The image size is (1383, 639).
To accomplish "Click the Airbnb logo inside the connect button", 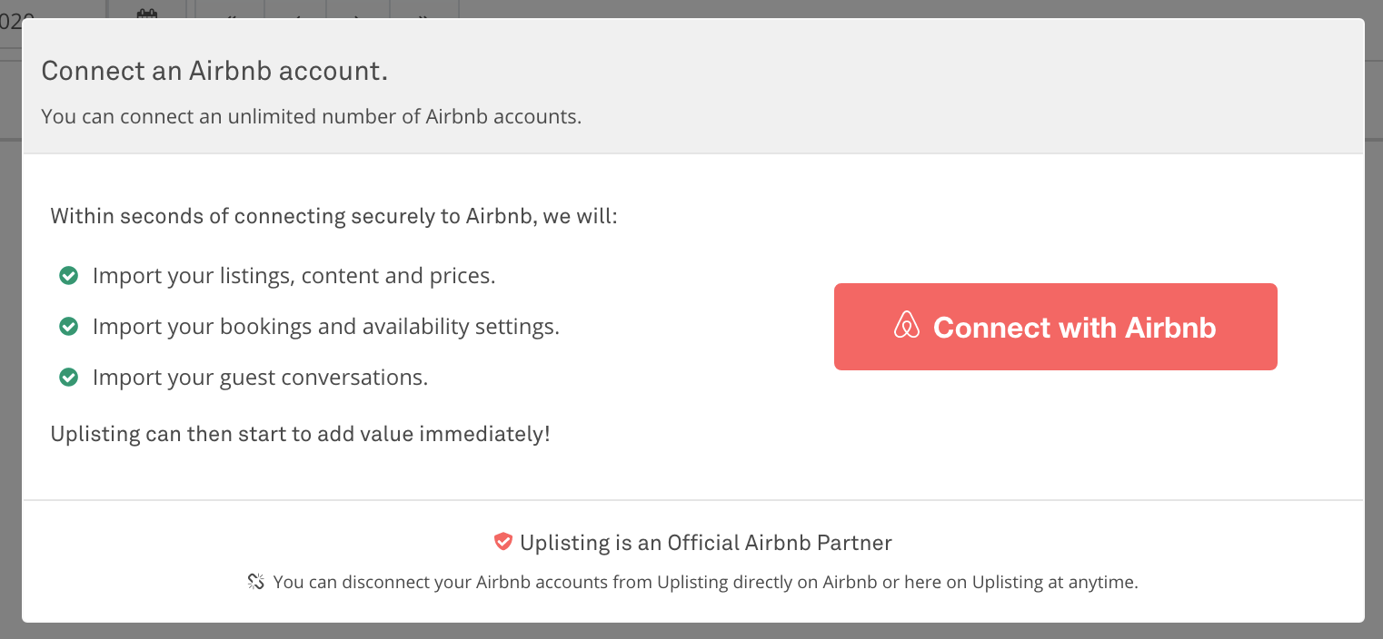I will click(x=907, y=326).
